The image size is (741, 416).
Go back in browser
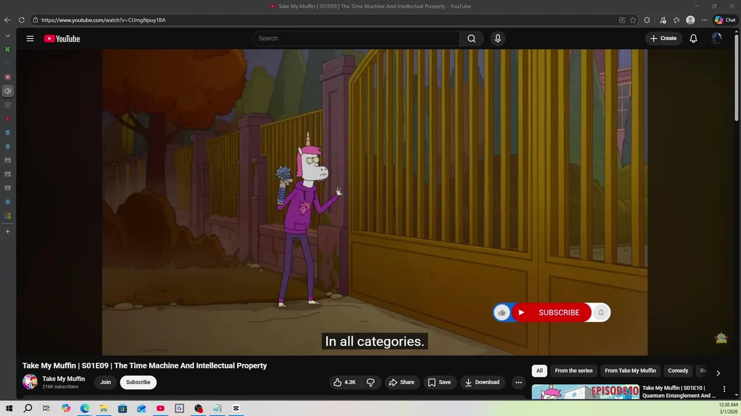click(8, 20)
